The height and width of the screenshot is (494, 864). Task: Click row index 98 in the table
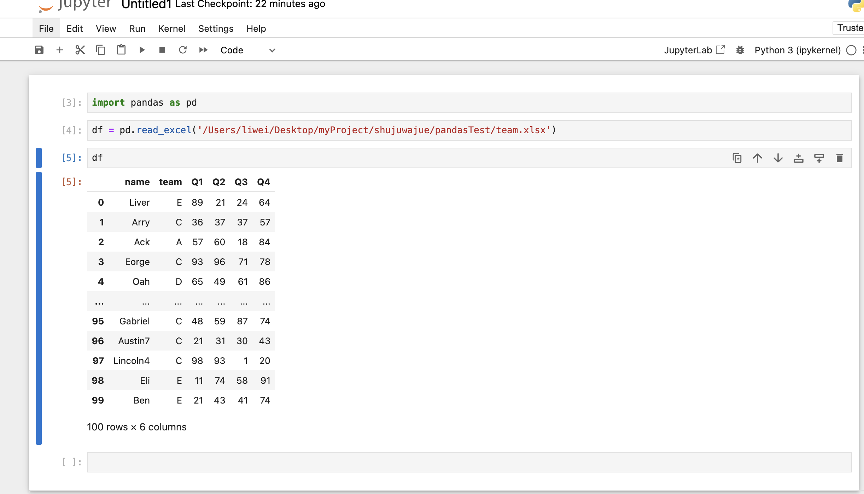click(x=98, y=381)
